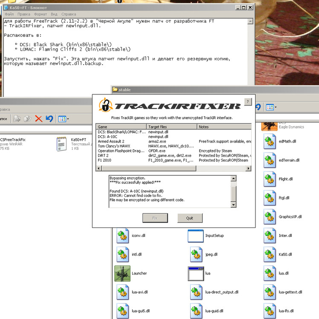The width and height of the screenshot is (319, 319).
Task: Open the Вид menu in Notepad
Action: 54,14
